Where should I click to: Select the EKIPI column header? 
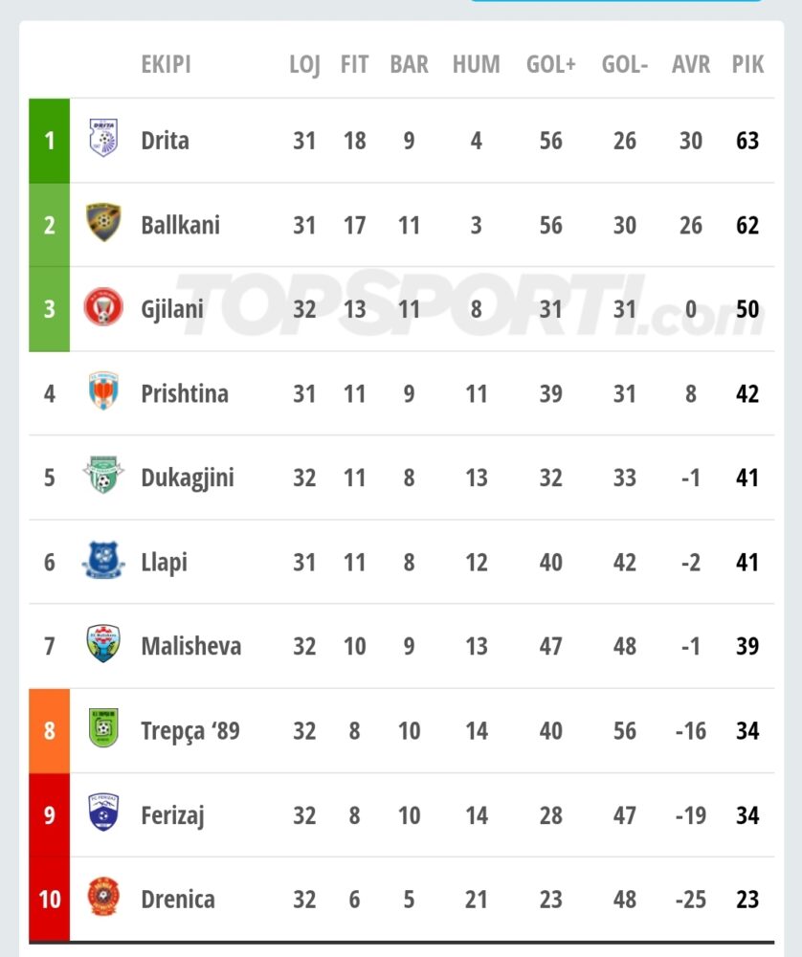tap(166, 64)
